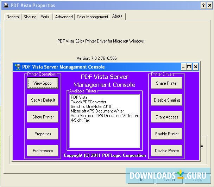This screenshot has height=187, width=214.
Task: Click the Copyright 2011 PDFLogic Corporation text
Action: pos(105,155)
